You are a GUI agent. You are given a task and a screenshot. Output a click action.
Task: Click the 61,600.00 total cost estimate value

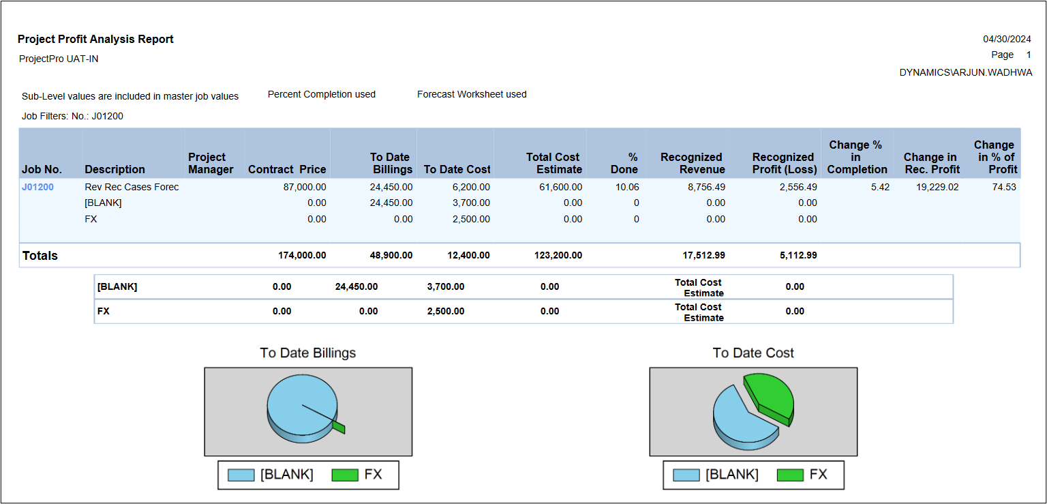point(561,187)
